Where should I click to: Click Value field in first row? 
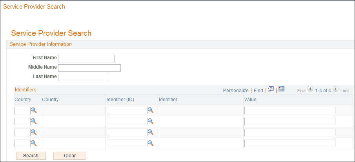click(x=290, y=110)
